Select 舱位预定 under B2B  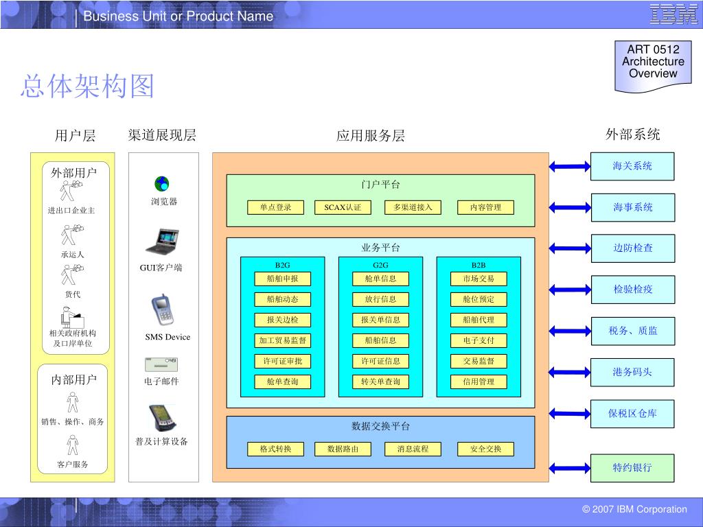pyautogui.click(x=479, y=299)
